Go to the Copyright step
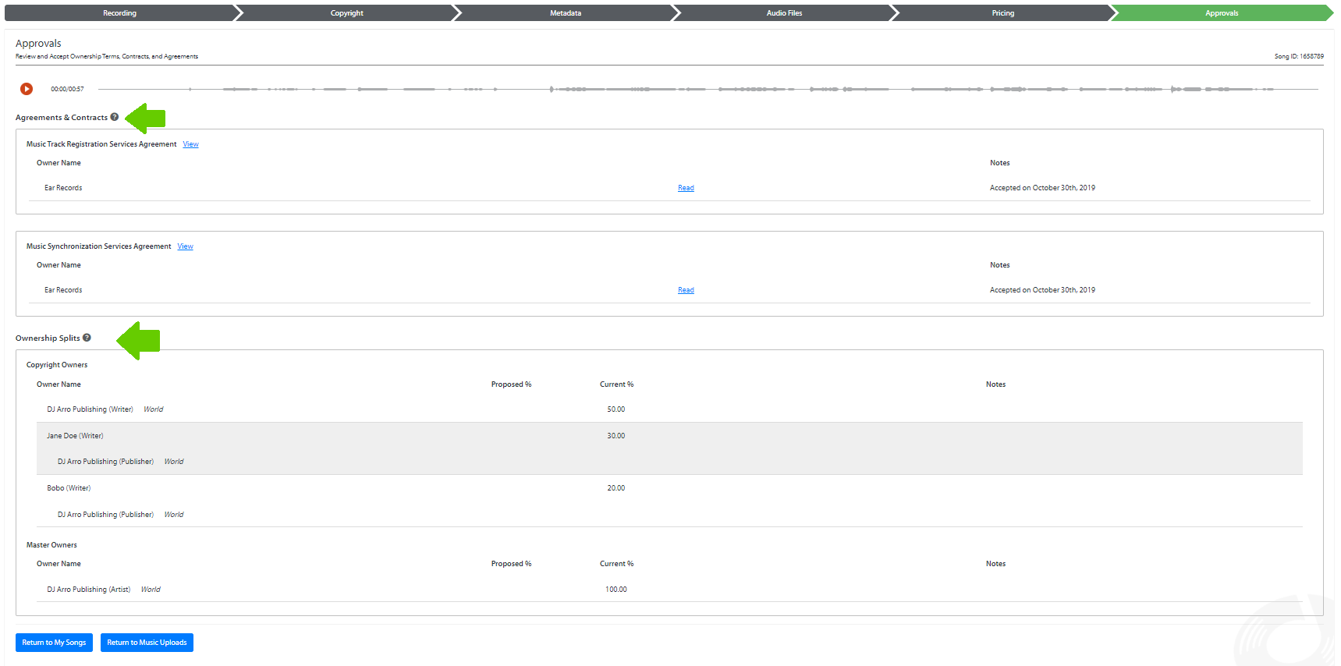1341x666 pixels. (347, 13)
